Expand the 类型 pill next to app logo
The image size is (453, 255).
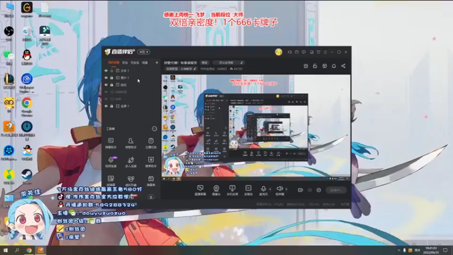[144, 52]
